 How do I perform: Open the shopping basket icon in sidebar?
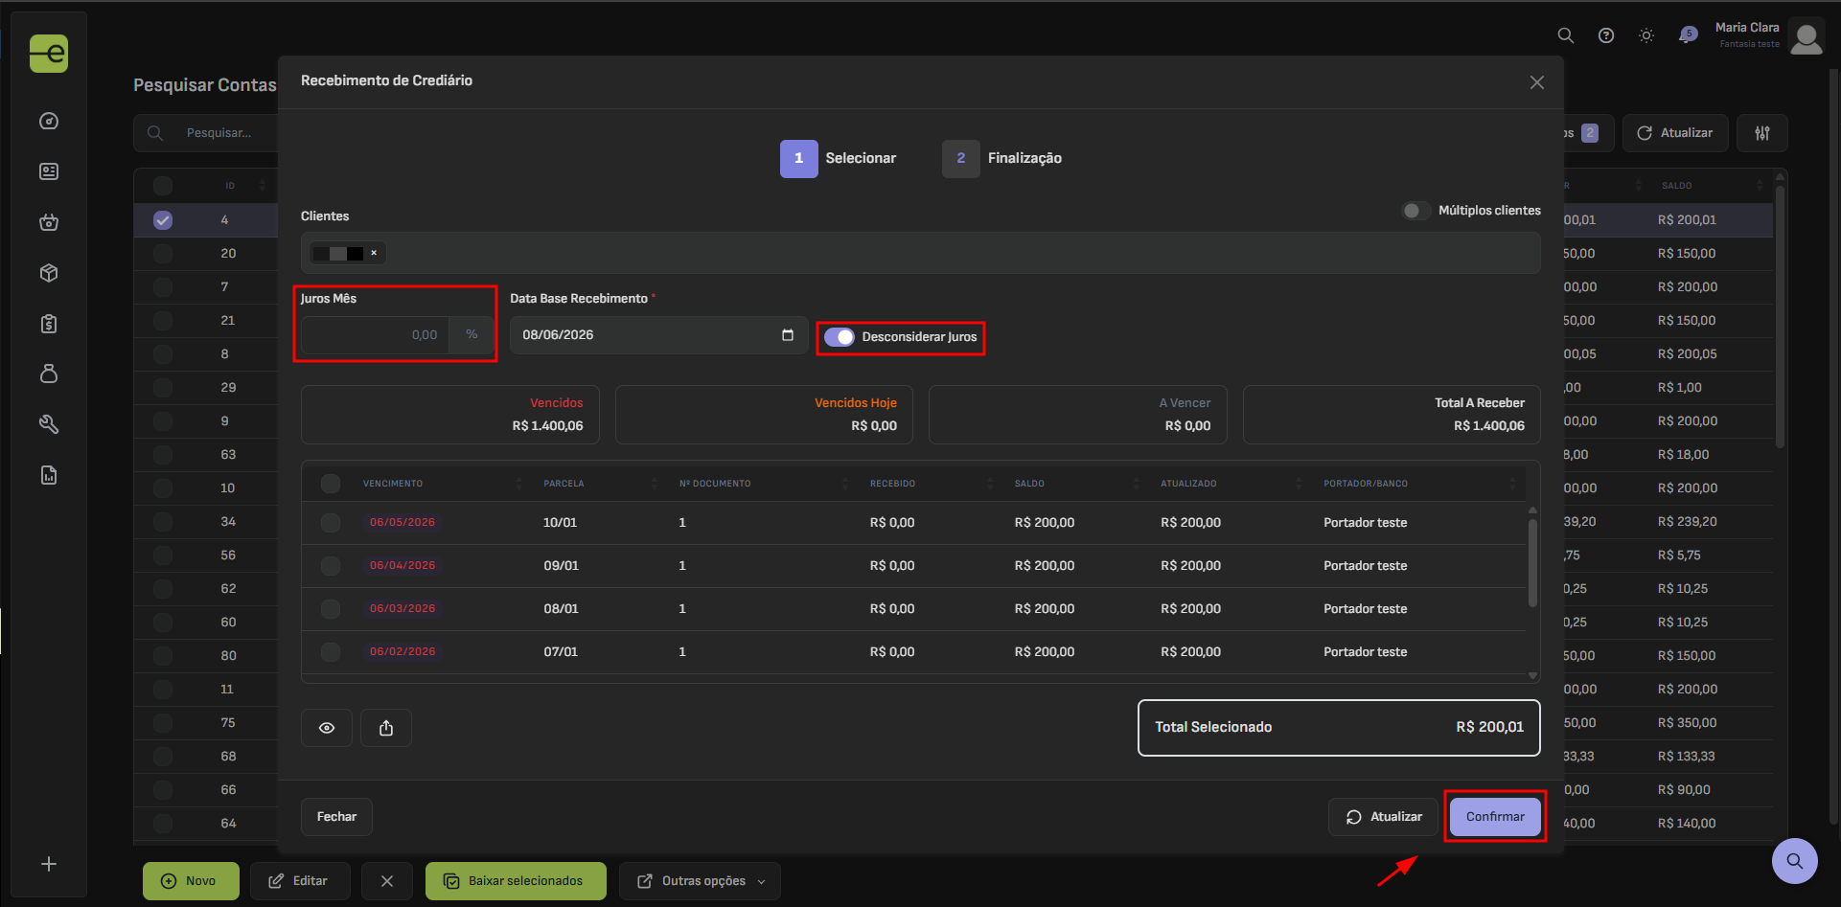point(49,222)
